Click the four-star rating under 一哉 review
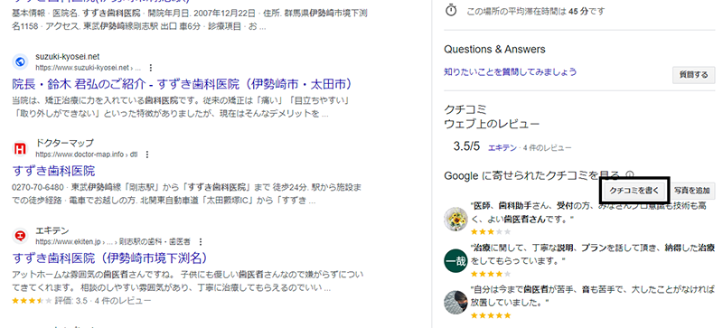723x328 pixels. click(491, 274)
